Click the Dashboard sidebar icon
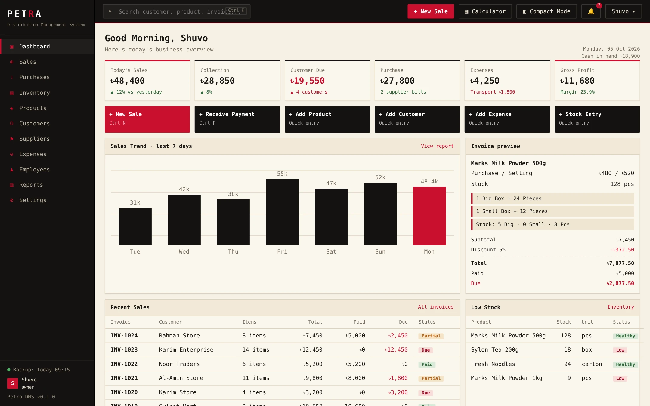 click(x=12, y=47)
